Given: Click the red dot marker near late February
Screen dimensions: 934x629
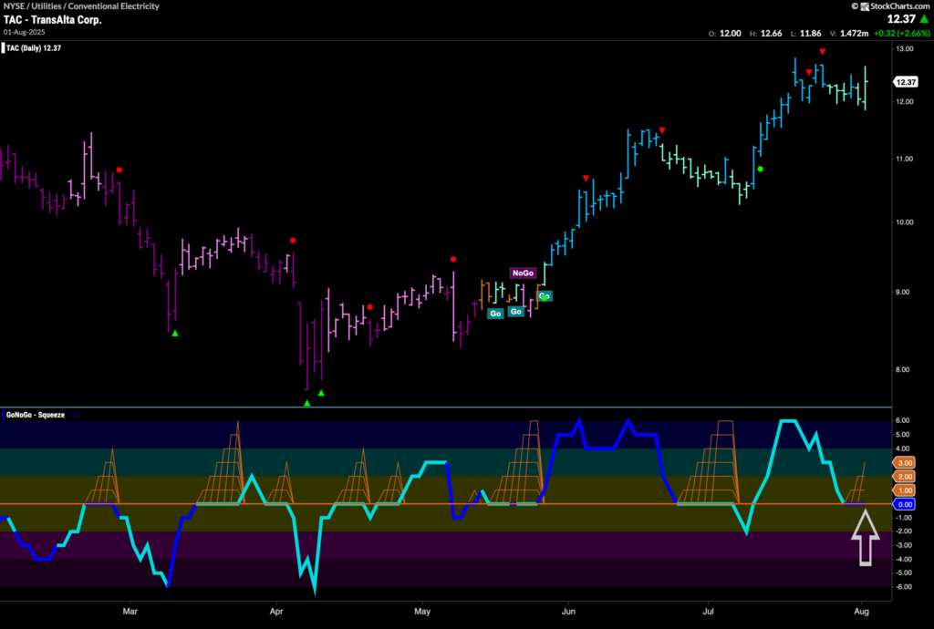Looking at the screenshot, I should point(119,170).
